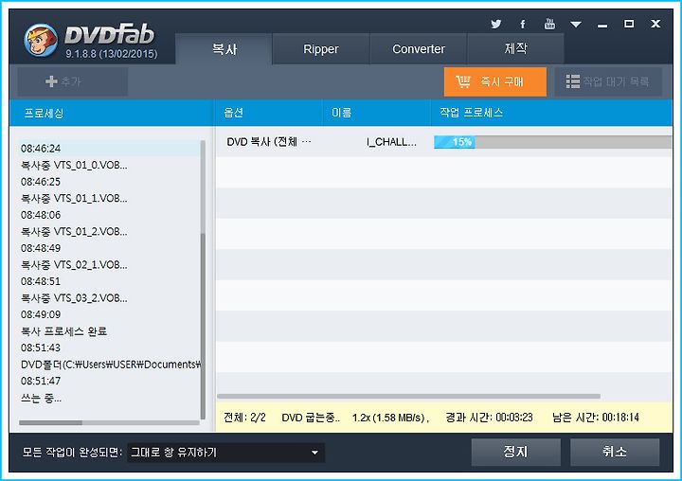Click the orange 즉시 구매 button

(495, 81)
